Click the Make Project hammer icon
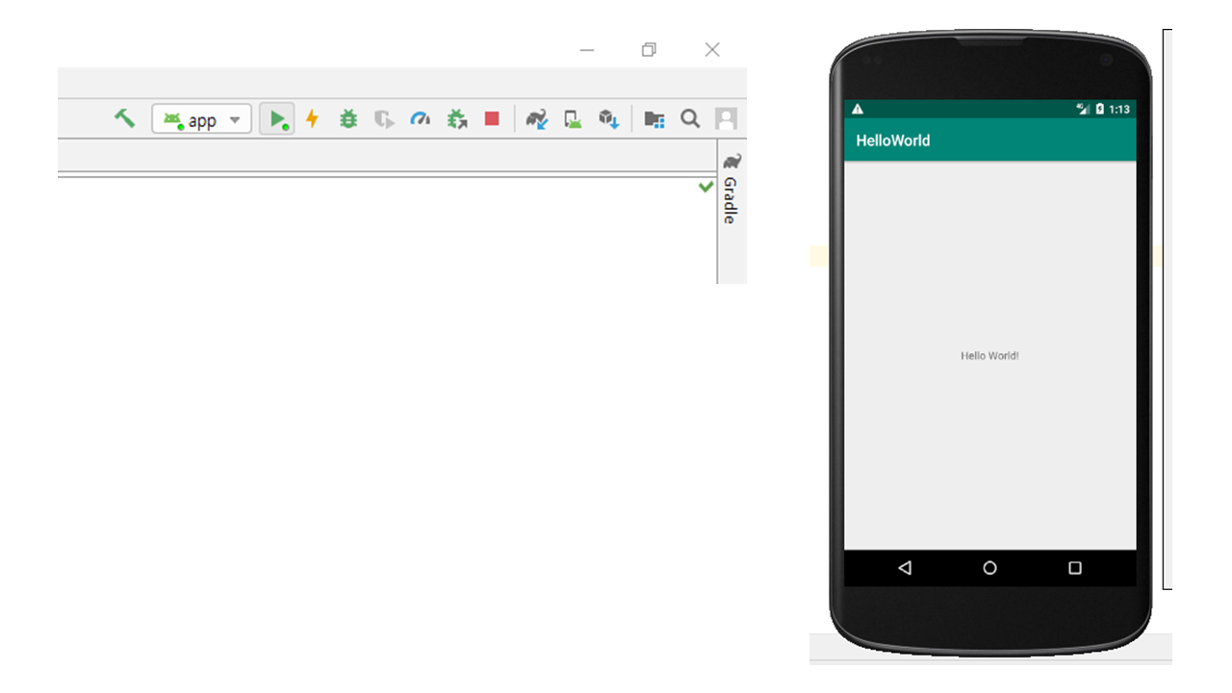The height and width of the screenshot is (693, 1232). [x=124, y=118]
